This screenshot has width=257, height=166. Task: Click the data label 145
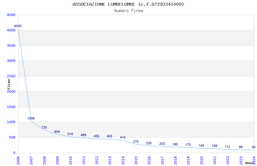click(x=201, y=145)
